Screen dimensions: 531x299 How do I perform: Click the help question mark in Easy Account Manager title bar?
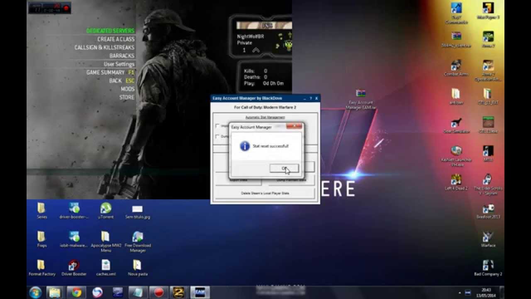(311, 98)
